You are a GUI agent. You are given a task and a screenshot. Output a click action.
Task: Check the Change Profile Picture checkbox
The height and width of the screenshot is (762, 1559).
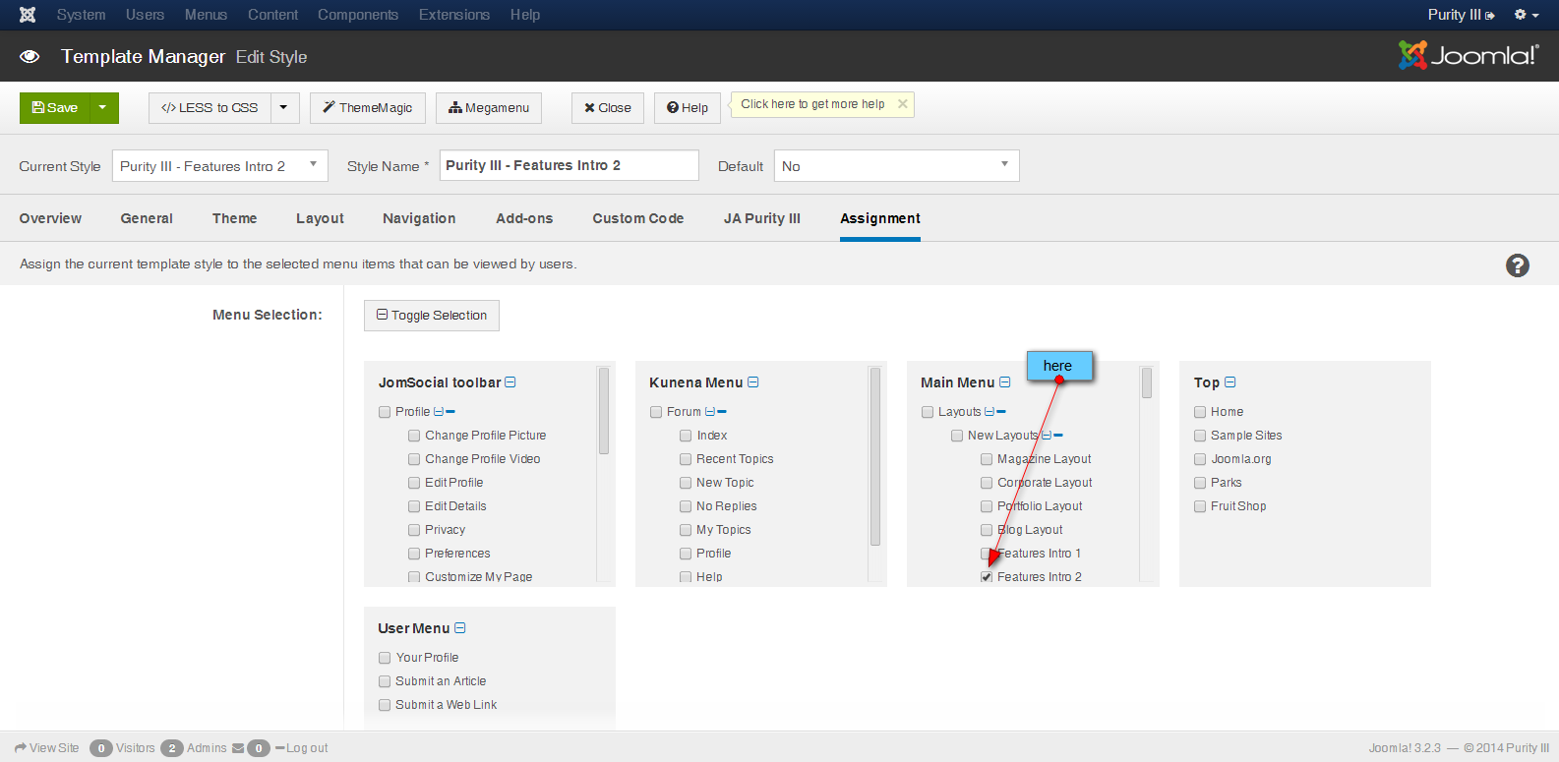tap(414, 436)
